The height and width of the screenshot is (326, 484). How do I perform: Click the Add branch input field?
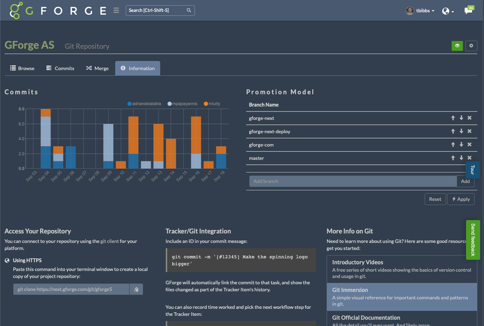tap(353, 181)
